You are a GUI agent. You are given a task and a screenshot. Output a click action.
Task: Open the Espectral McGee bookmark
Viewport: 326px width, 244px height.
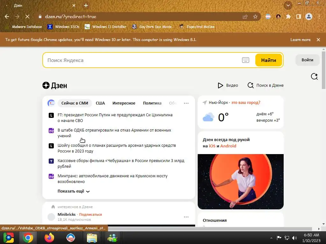(197, 27)
